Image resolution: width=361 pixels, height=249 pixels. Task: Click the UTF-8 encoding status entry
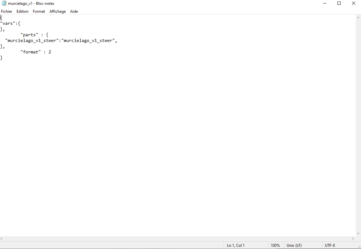tap(330, 245)
